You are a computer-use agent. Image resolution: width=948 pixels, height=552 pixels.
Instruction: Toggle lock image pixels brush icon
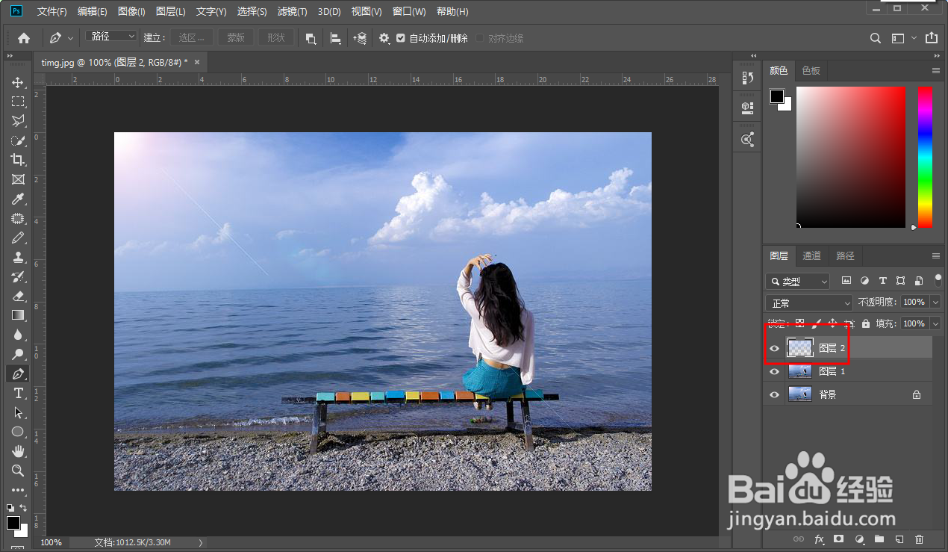[816, 323]
